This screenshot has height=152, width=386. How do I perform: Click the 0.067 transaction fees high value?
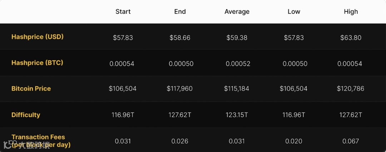pyautogui.click(x=351, y=141)
